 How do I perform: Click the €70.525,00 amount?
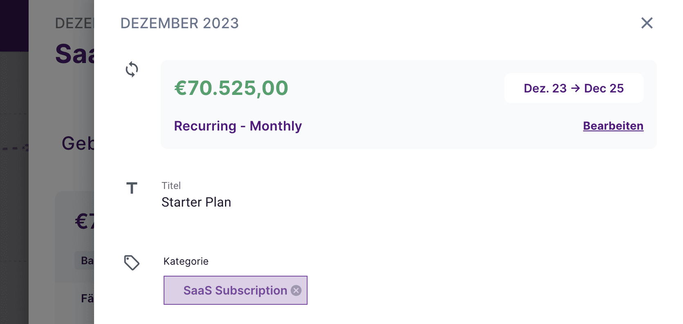pos(231,88)
